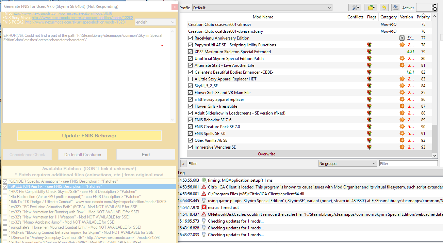
Task: Click update icon in SkyUI_5_2_SE row
Action: (402, 86)
